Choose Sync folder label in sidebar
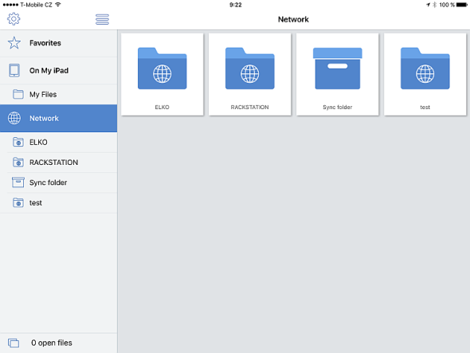This screenshot has height=353, width=470. coord(49,182)
